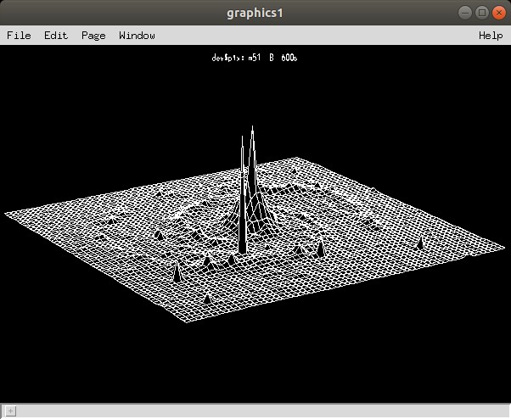Screen dimensions: 511x419
Task: Maximize the graphics1 window
Action: click(x=482, y=12)
